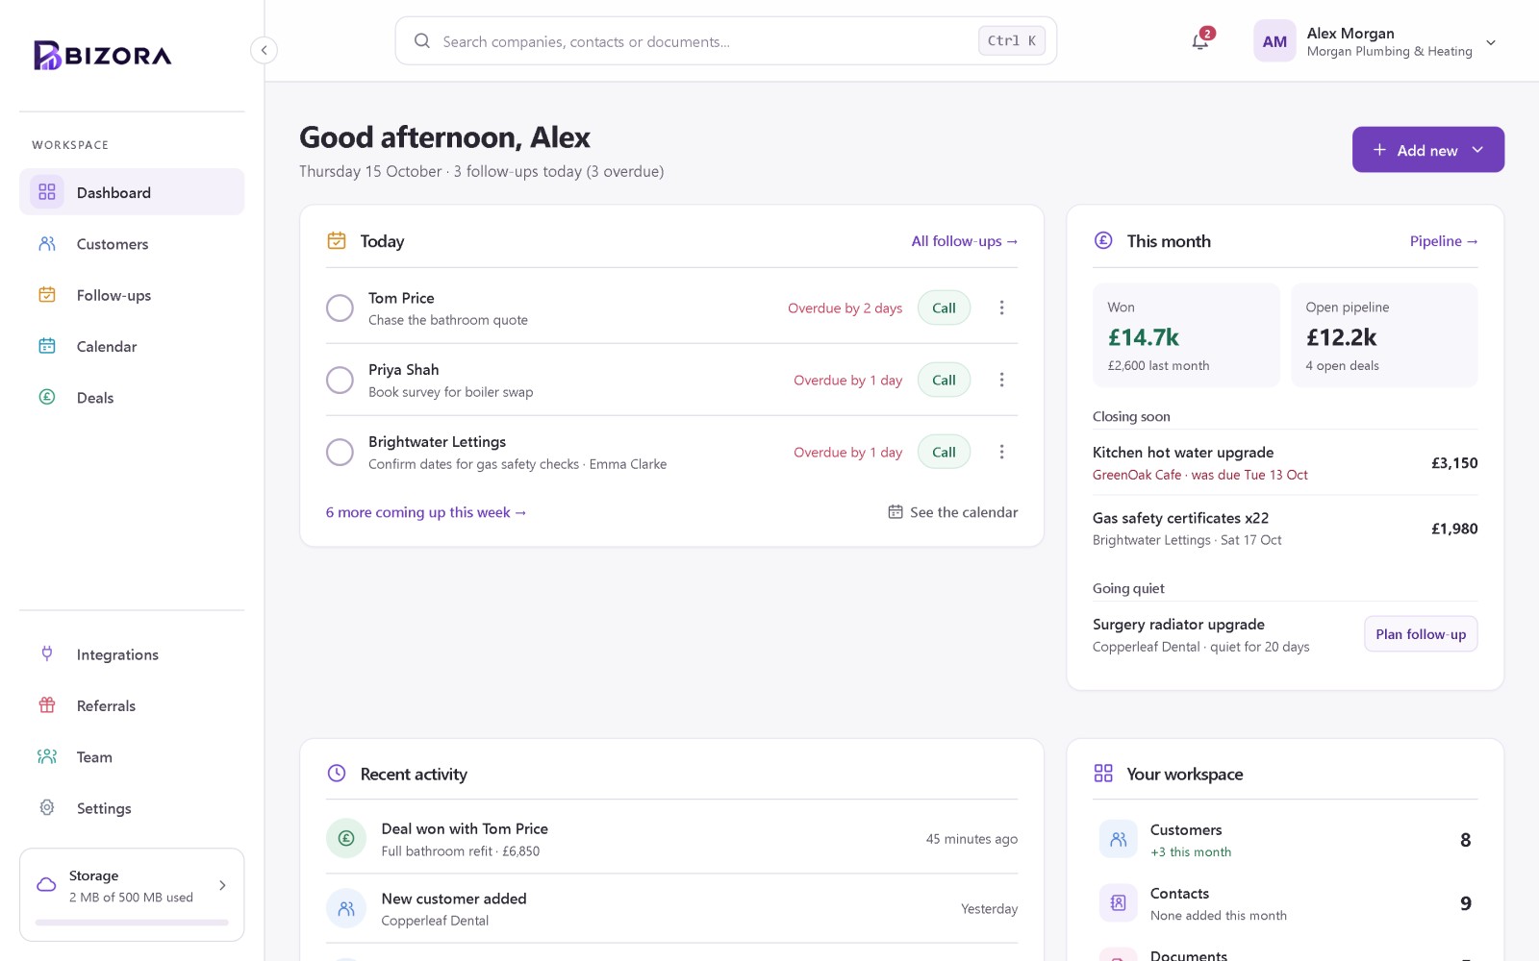Open Follow-ups in the sidebar

pos(132,295)
